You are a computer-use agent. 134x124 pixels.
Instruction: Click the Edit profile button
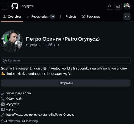(x=66, y=83)
